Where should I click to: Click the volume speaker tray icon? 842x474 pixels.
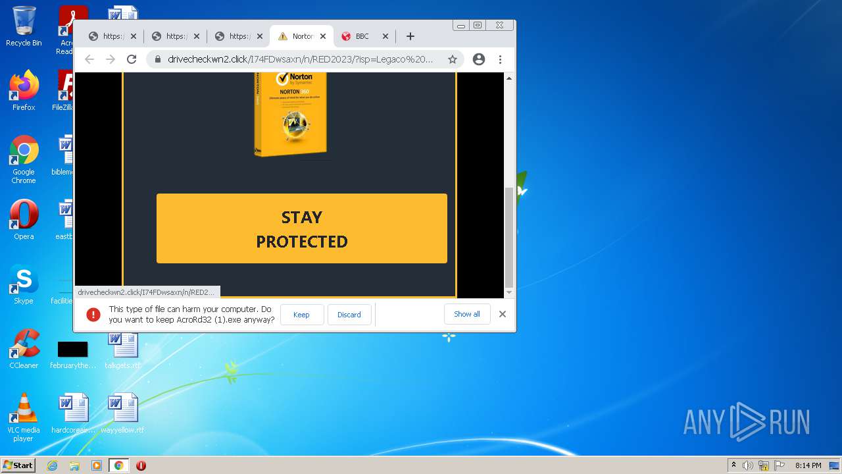pyautogui.click(x=748, y=465)
